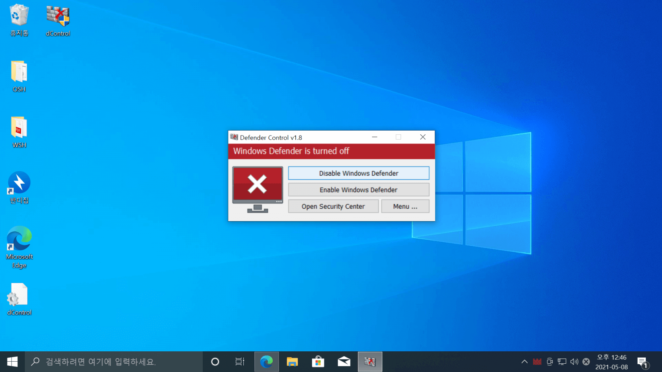This screenshot has width=662, height=372.
Task: Open the Windows Start menu
Action: tap(12, 362)
